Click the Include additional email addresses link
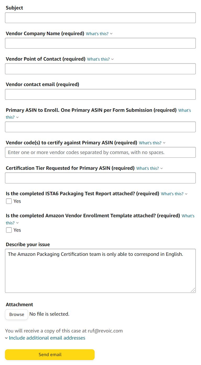This screenshot has width=201, height=365. pyautogui.click(x=47, y=338)
